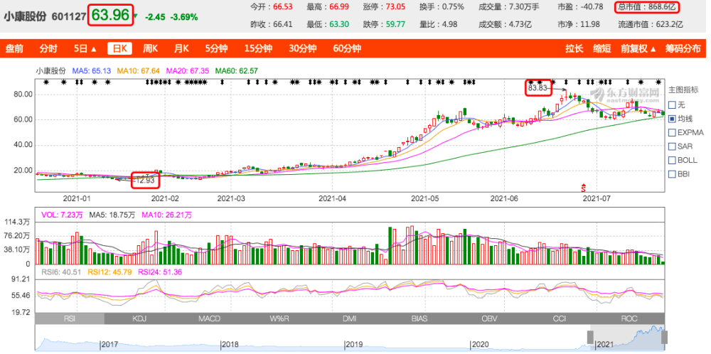Show the 15分钟 chart
Viewport: 711px width, 354px height.
pos(257,49)
